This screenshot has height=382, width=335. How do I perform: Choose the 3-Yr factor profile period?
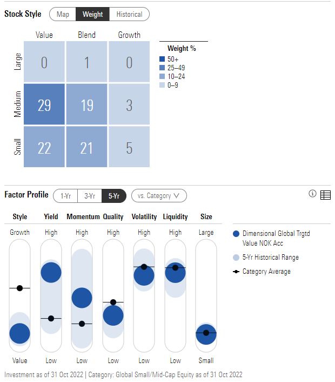pos(90,196)
